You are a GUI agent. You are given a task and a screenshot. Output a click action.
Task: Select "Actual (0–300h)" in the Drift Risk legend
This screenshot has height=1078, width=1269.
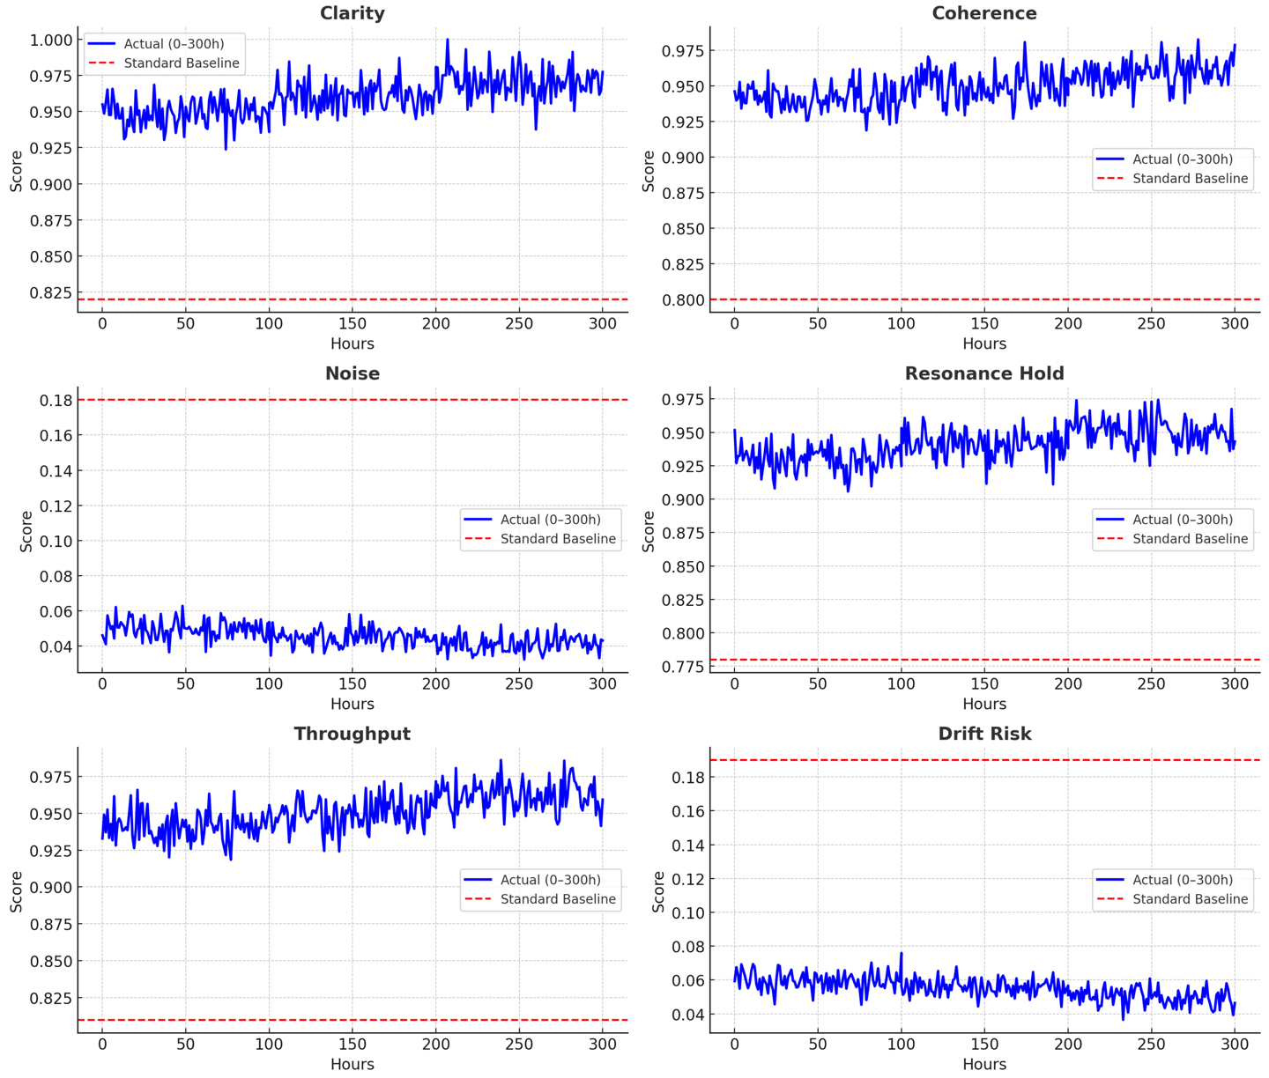coord(1183,880)
